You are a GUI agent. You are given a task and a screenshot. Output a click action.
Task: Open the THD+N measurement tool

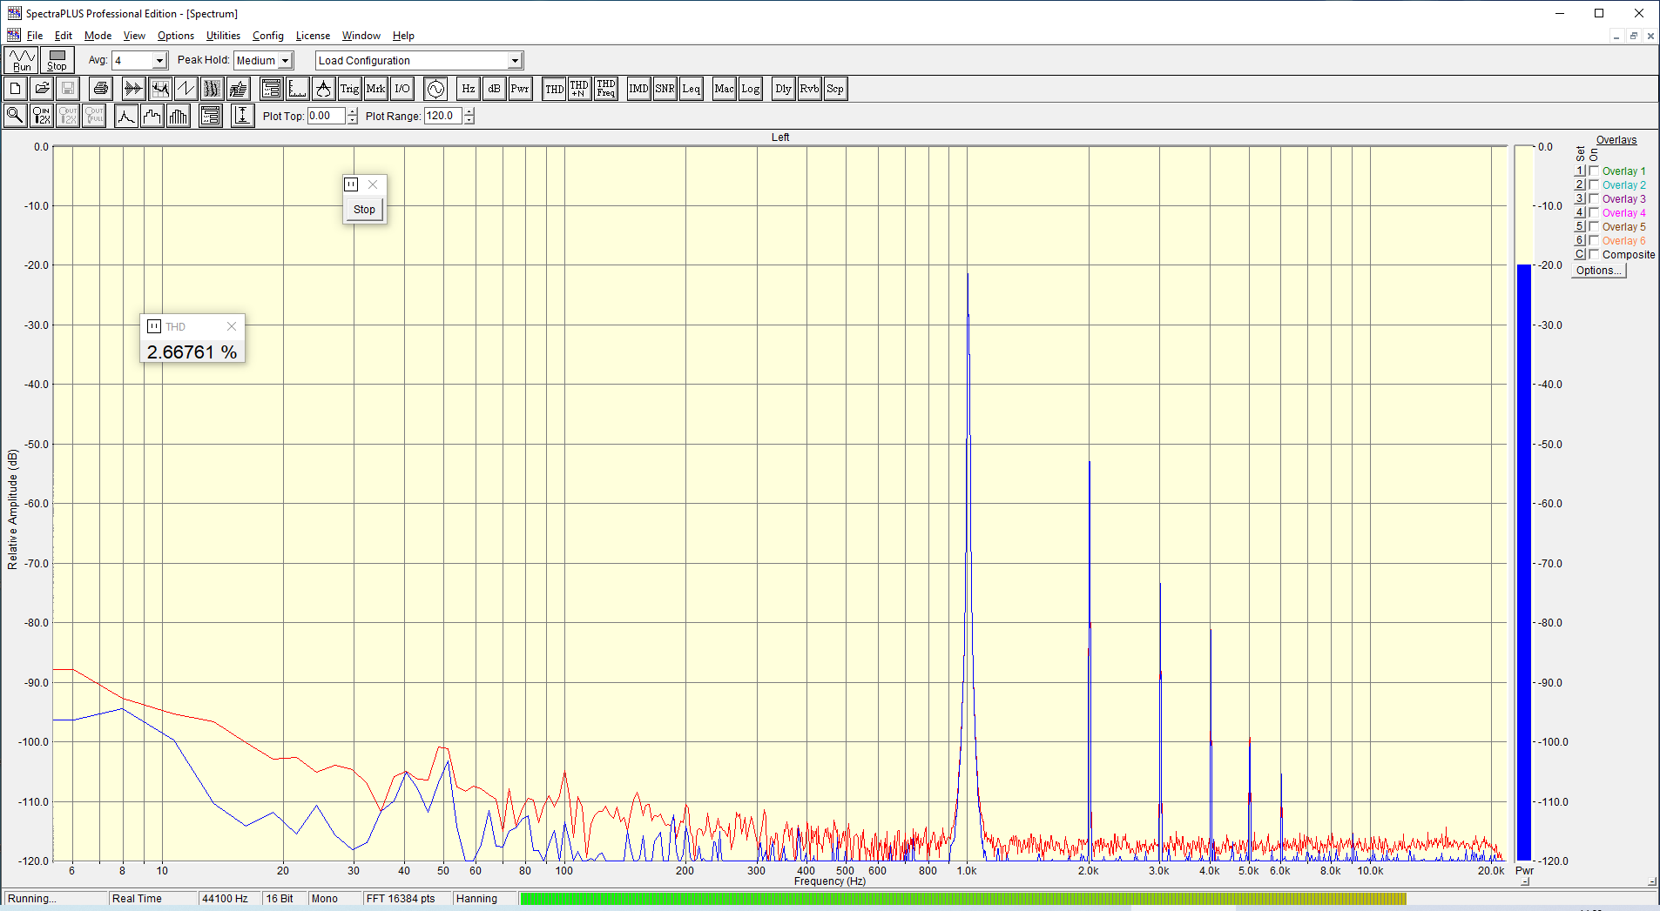(579, 89)
